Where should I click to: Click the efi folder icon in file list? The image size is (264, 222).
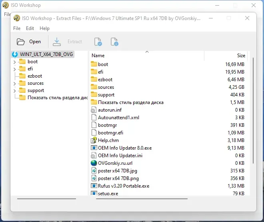(94, 72)
